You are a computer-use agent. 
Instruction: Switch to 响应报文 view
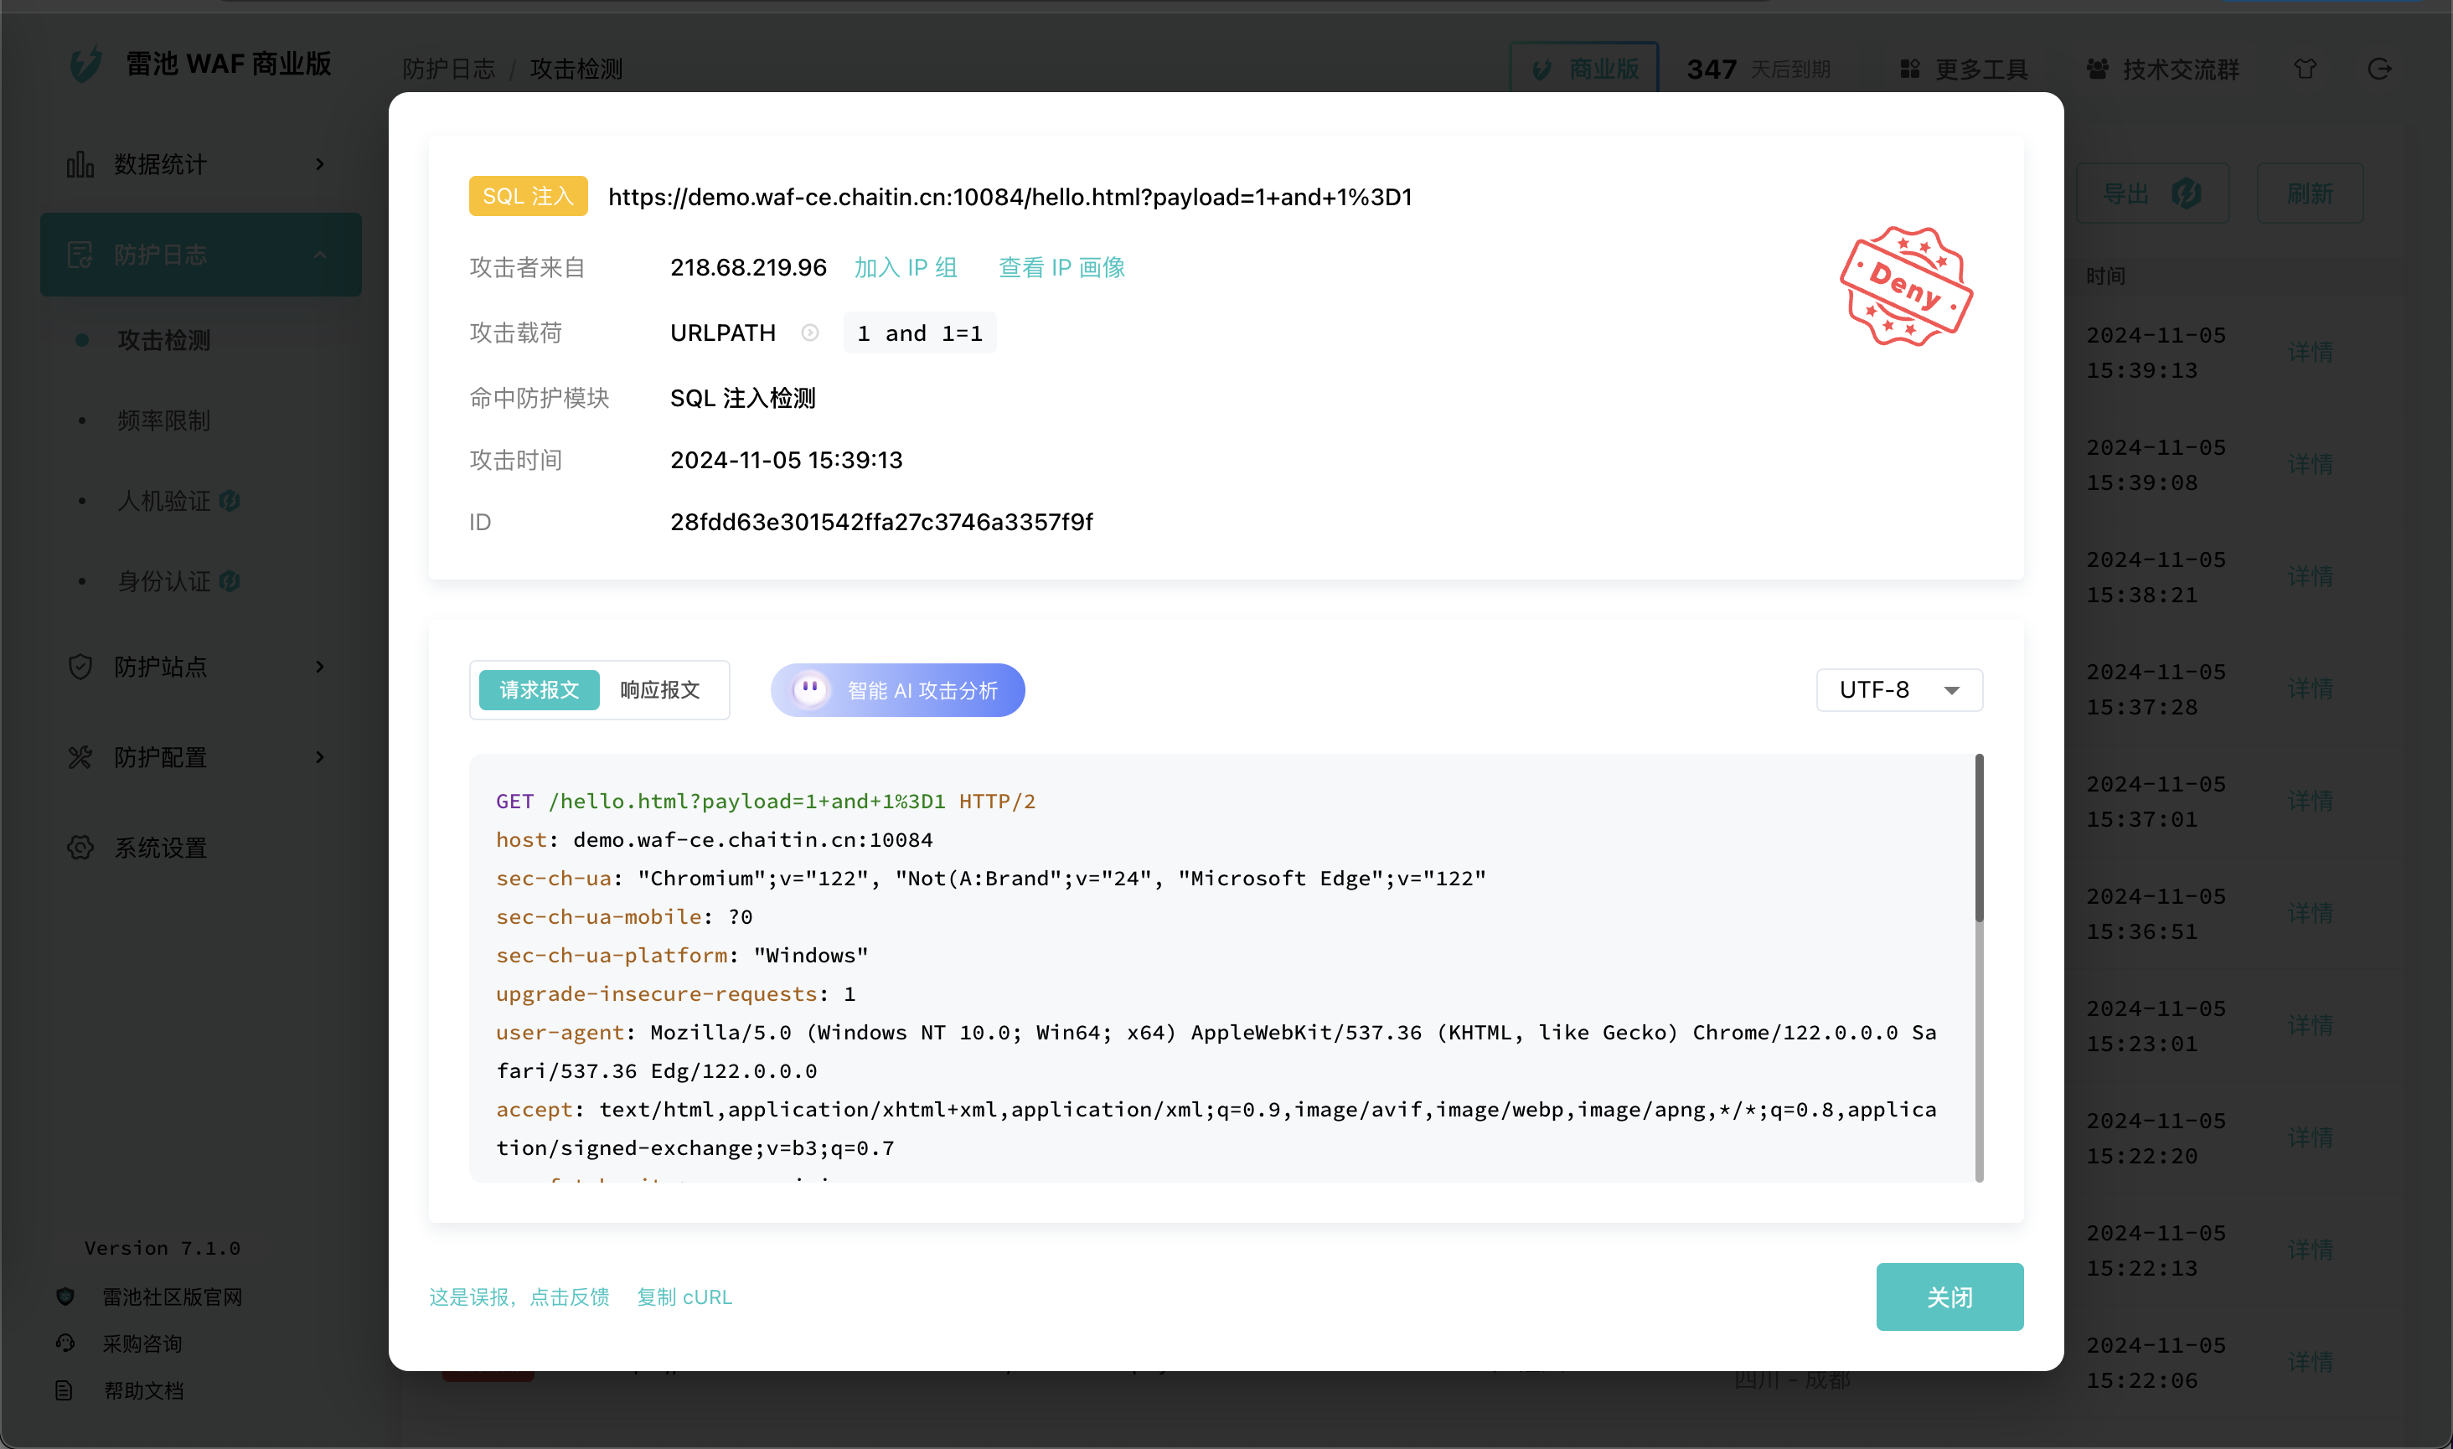pos(660,690)
